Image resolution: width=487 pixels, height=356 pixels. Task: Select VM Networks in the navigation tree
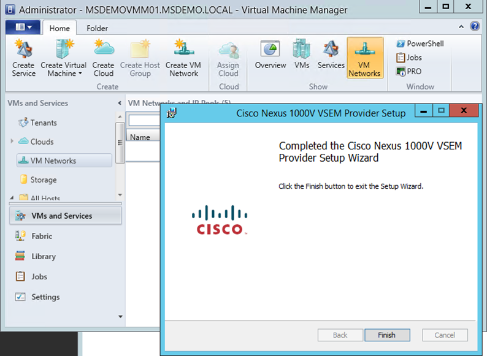[64, 161]
